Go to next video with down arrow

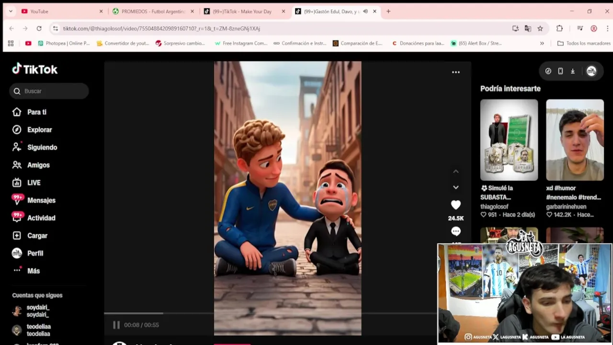pos(456,187)
